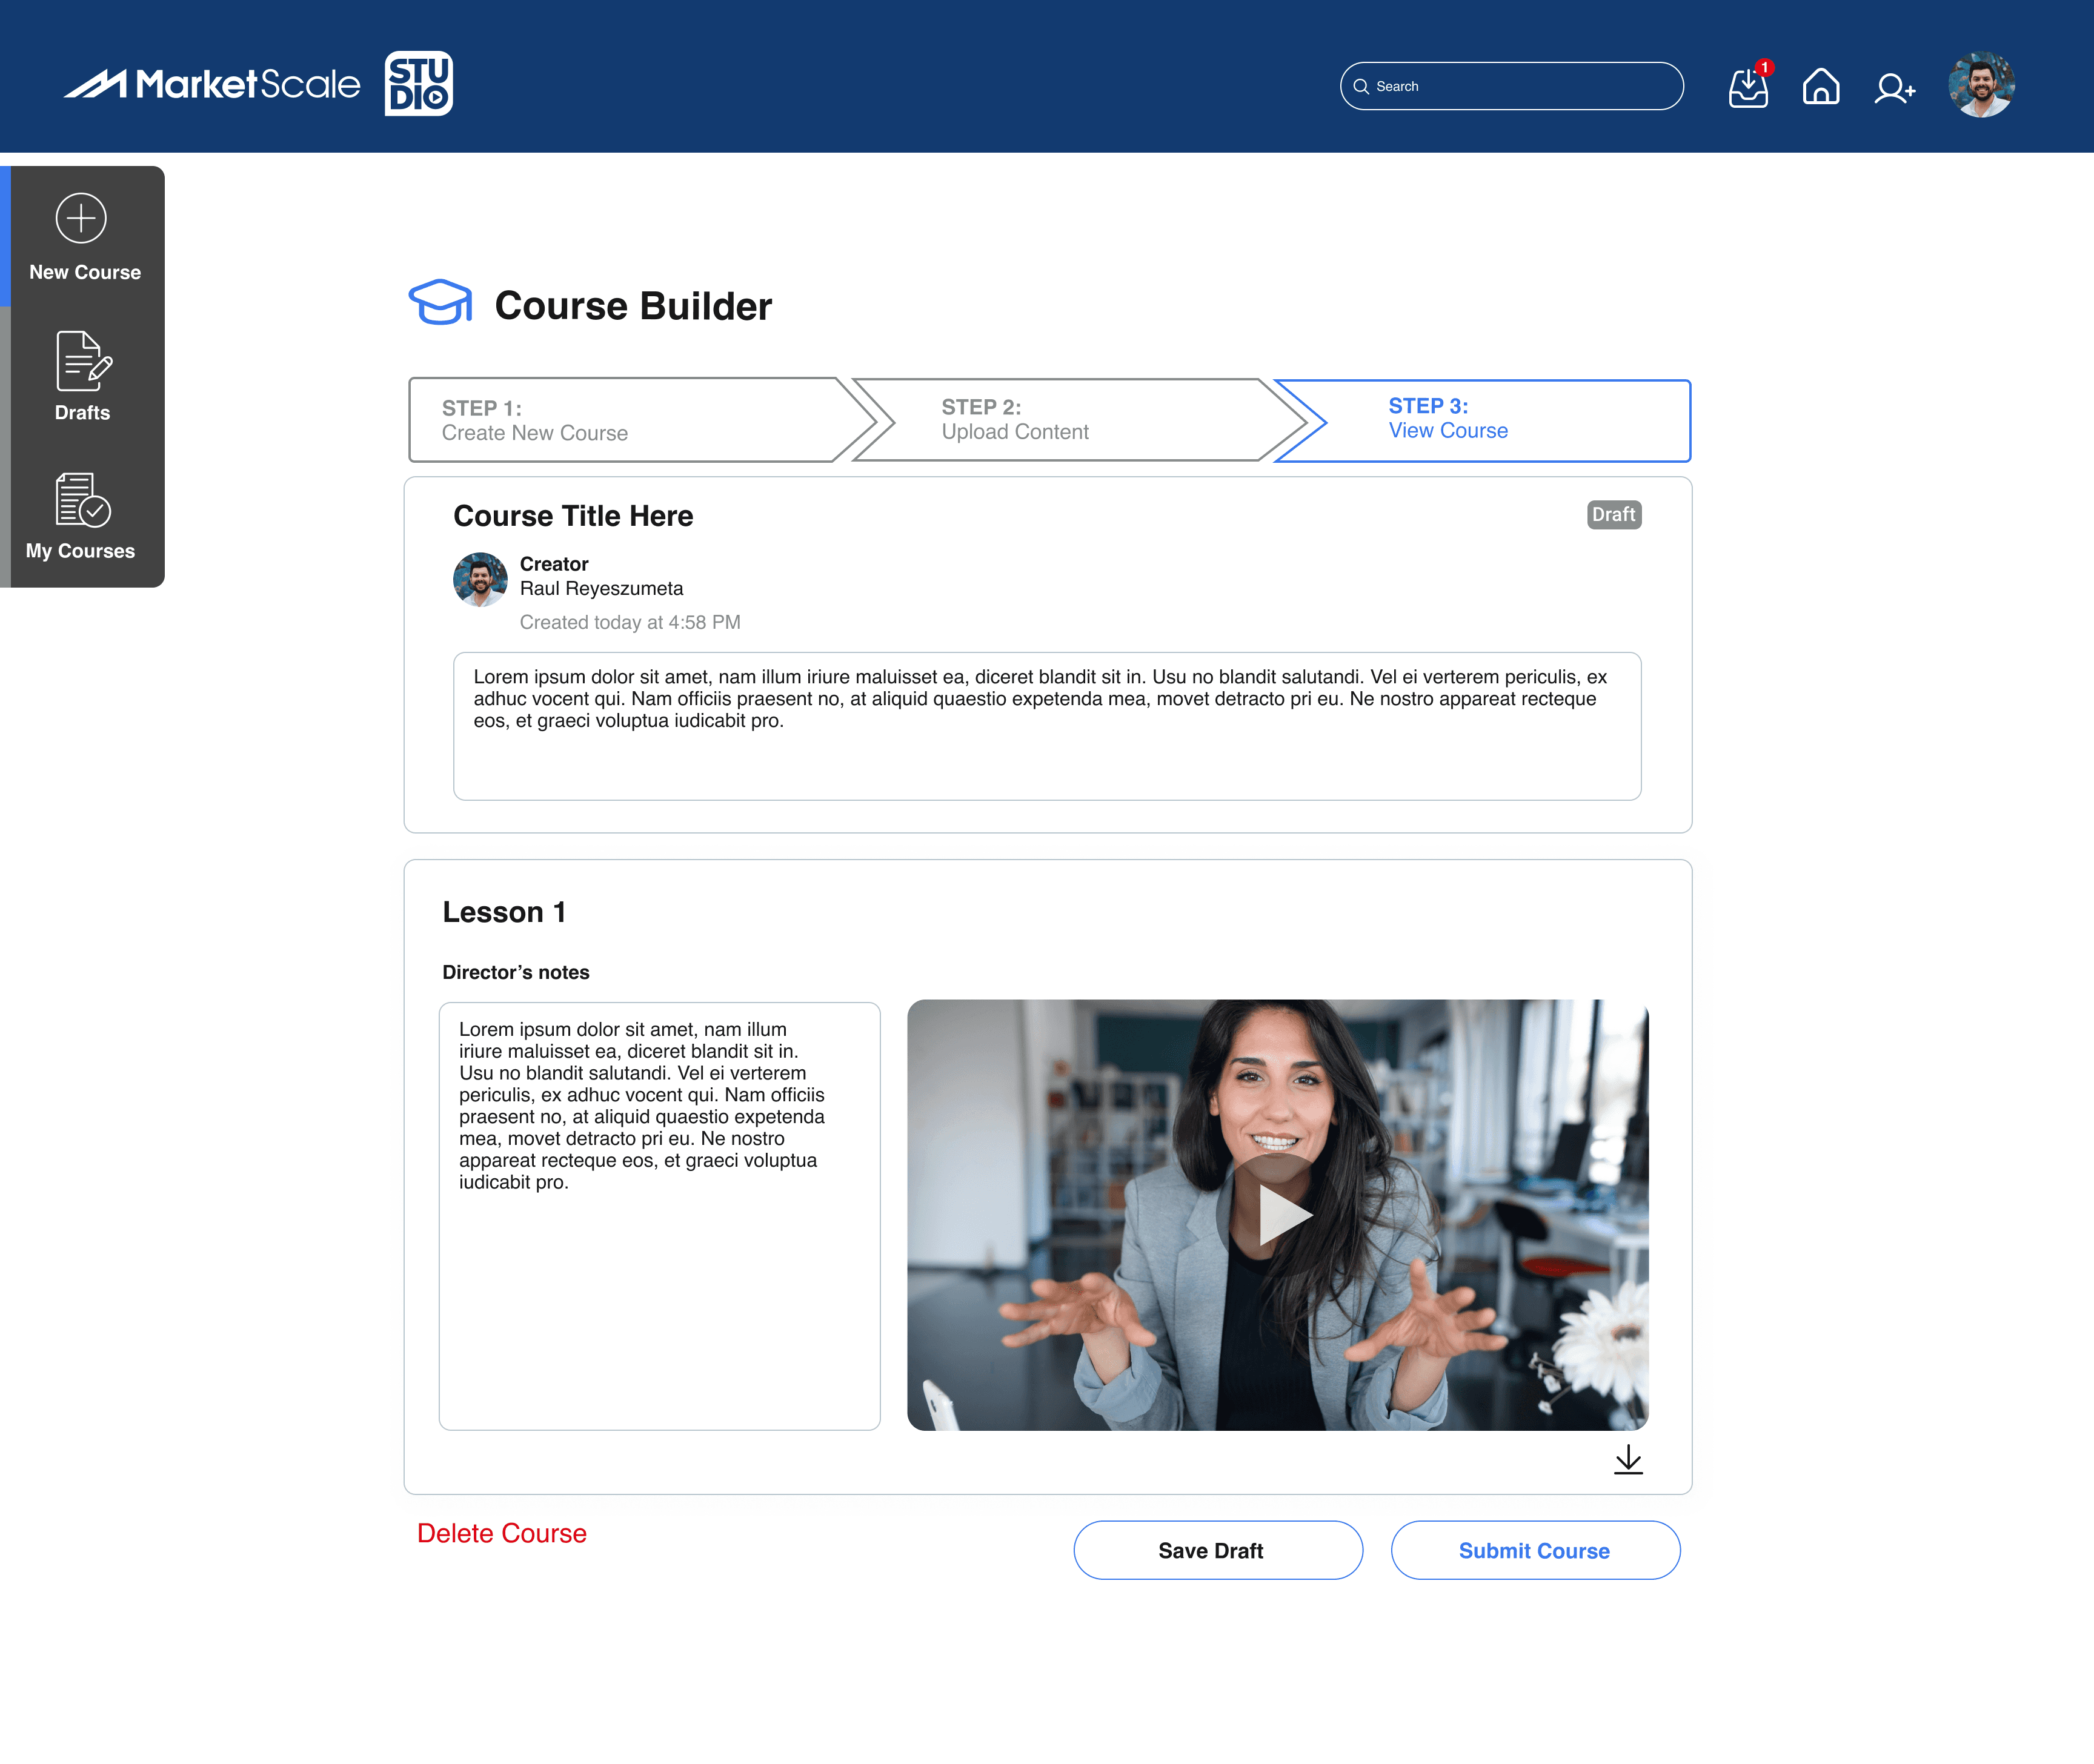Click the Delete Course link
This screenshot has height=1764, width=2094.
502,1533
